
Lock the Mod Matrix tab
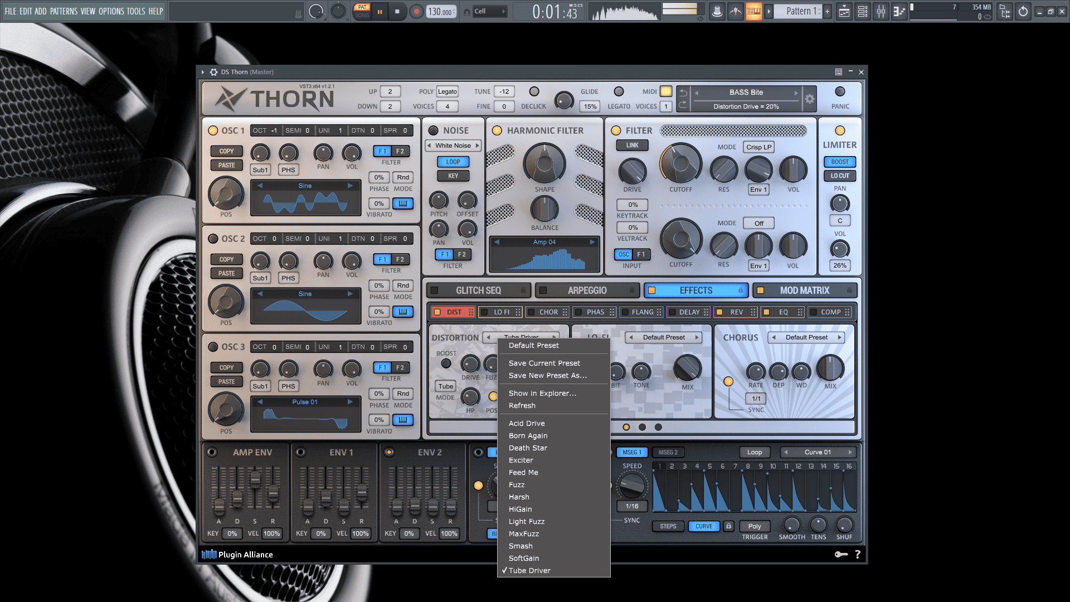click(x=849, y=290)
